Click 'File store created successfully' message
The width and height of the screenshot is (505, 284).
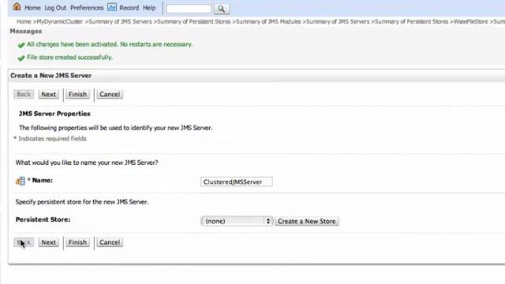[x=69, y=58]
